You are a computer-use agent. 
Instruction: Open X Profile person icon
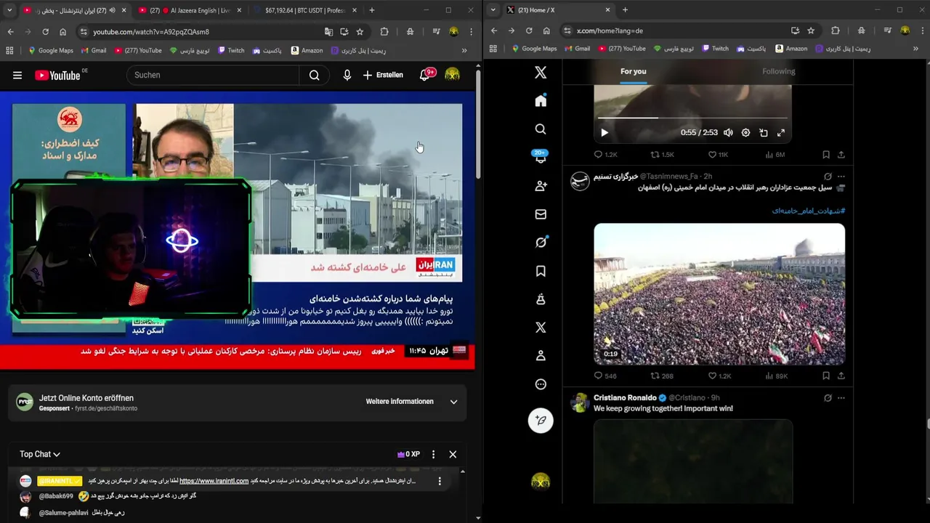click(x=541, y=356)
